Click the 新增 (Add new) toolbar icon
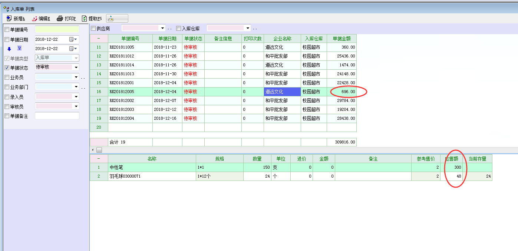 tap(9, 19)
